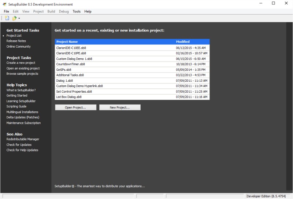This screenshot has height=199, width=293.
Task: Click Browse sample projects link
Action: 22,74
